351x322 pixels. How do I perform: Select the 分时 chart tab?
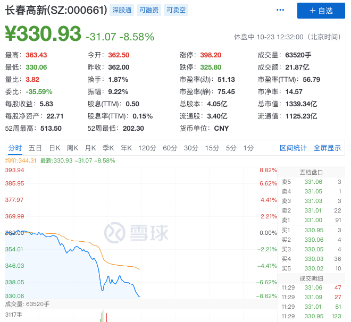tap(15, 148)
